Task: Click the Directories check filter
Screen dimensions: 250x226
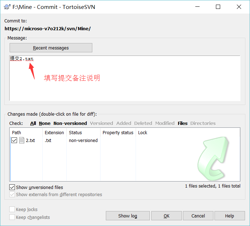Action: [x=203, y=123]
